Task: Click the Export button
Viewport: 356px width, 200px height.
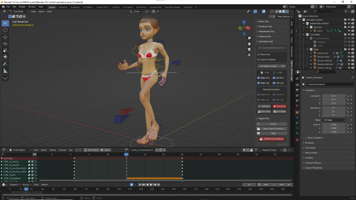Action: coord(272,124)
